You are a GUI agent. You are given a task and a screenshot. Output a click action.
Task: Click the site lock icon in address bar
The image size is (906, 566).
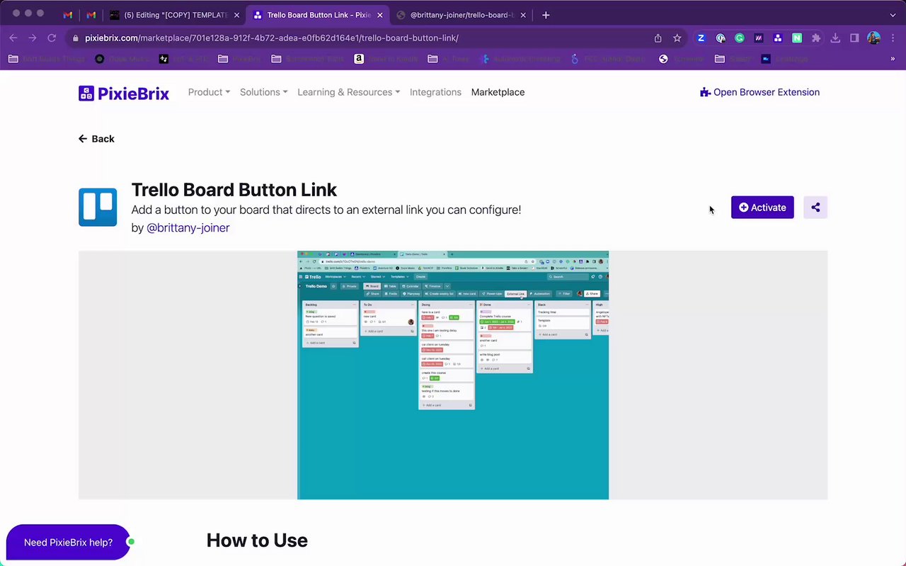pyautogui.click(x=76, y=38)
